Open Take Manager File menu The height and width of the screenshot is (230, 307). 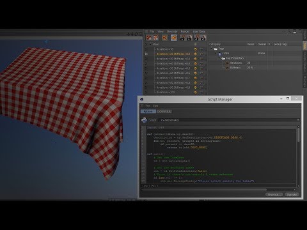152,31
